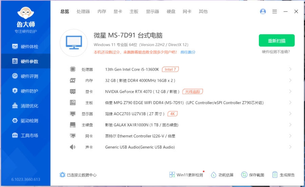The height and width of the screenshot is (187, 305).
Task: Switch to the 主板 tab
Action: coord(134,11)
